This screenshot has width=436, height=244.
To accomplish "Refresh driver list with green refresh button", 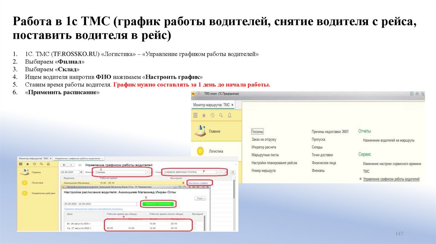I will [x=232, y=172].
